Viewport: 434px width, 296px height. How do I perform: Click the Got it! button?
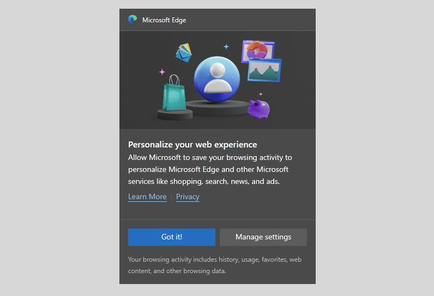pyautogui.click(x=172, y=237)
